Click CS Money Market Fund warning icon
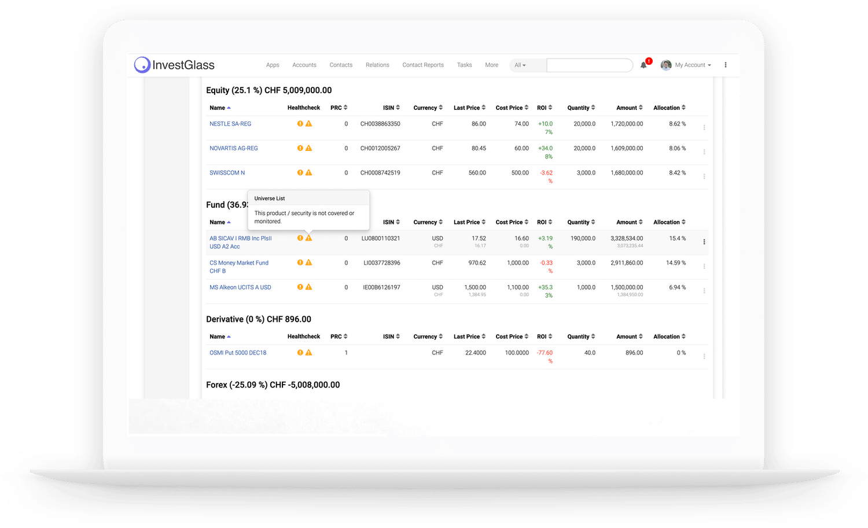This screenshot has height=528, width=868. point(309,263)
